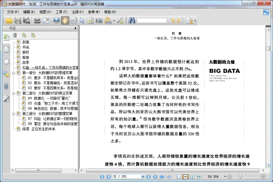Click the Print icon in toolbar

click(x=37, y=20)
